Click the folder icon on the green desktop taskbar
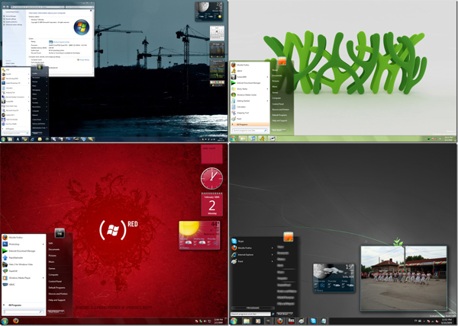The image size is (458, 326). click(243, 139)
